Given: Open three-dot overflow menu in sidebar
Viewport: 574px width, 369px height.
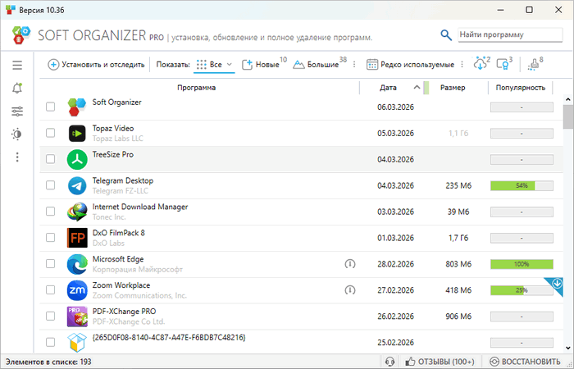Looking at the screenshot, I should click(x=17, y=157).
